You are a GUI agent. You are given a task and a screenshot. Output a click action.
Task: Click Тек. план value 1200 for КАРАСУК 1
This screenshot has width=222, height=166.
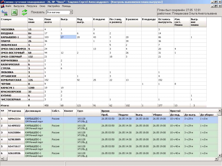[x=36, y=88]
